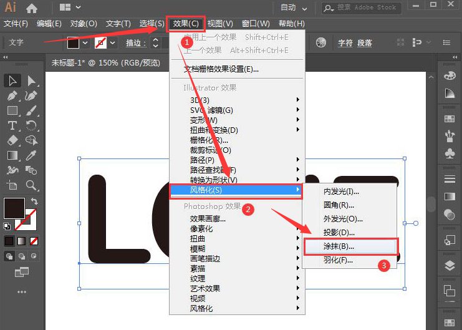This screenshot has height=330, width=462.
Task: Open the Swatches panel icon
Action: pyautogui.click(x=450, y=119)
